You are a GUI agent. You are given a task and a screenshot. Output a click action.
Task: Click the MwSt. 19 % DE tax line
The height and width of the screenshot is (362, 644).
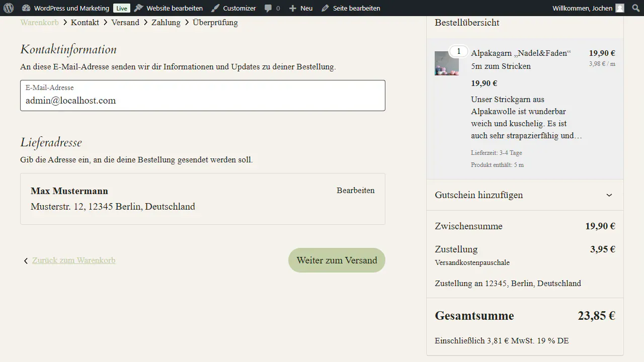(x=502, y=341)
